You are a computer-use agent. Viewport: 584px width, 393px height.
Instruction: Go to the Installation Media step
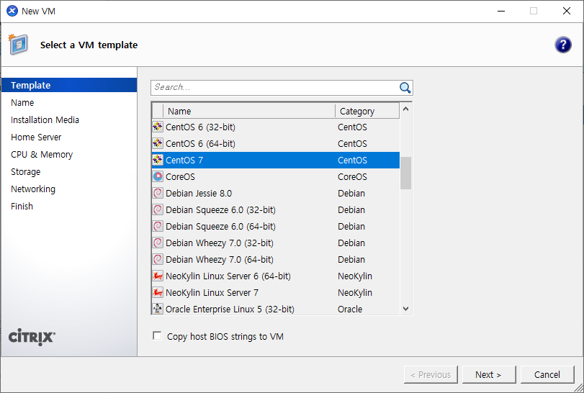click(x=45, y=119)
